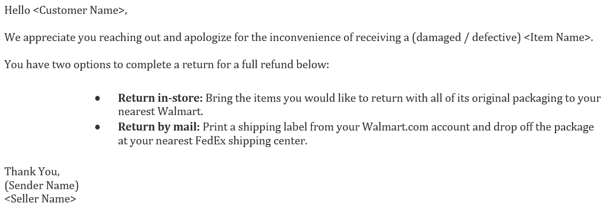Click the <Customer Name> placeholder in greeting
This screenshot has width=610, height=211.
click(x=79, y=11)
